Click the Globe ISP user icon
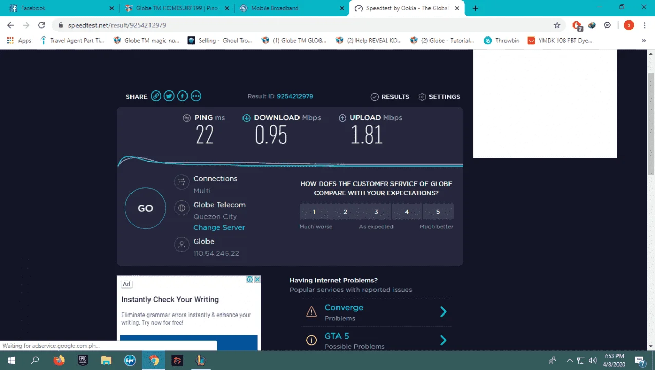 point(181,245)
